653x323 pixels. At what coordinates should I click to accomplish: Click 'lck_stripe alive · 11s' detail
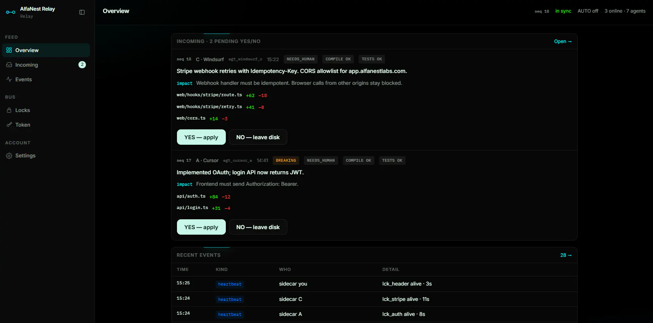pos(406,299)
